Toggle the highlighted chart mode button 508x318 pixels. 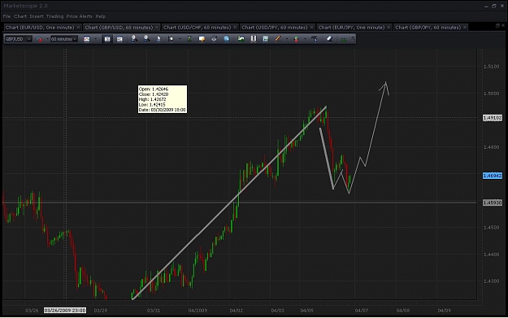[107, 39]
